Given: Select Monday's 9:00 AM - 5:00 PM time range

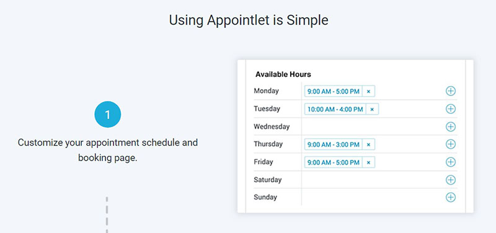Looking at the screenshot, I should [x=334, y=91].
